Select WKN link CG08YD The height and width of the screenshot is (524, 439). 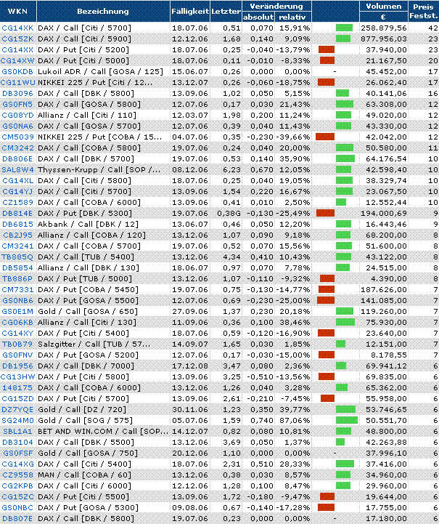tap(17, 116)
